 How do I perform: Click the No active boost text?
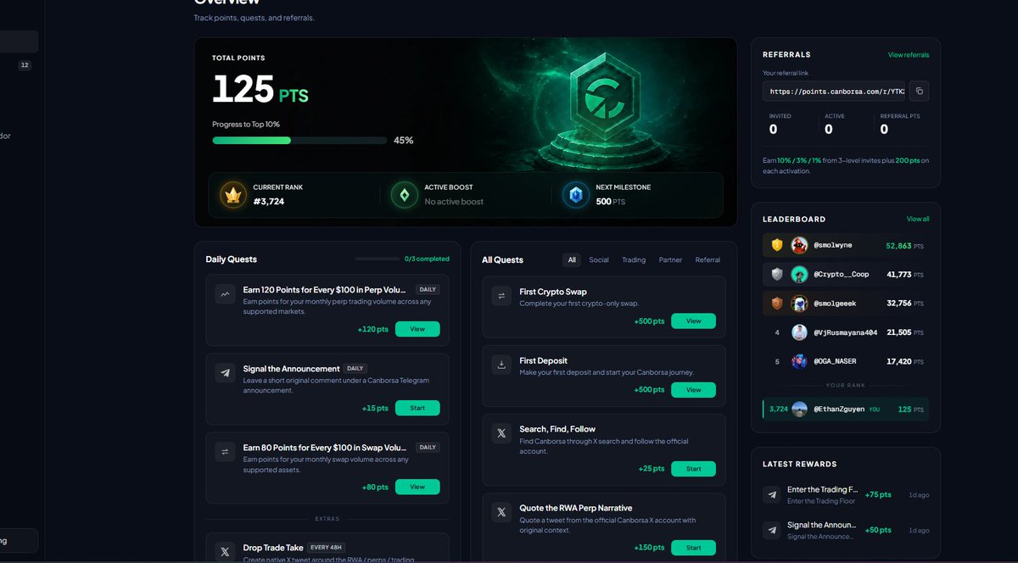[454, 202]
